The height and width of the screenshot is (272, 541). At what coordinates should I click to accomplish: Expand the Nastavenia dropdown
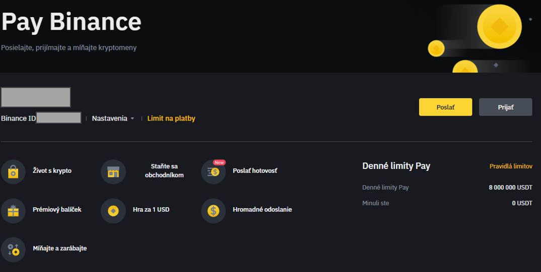click(x=110, y=119)
